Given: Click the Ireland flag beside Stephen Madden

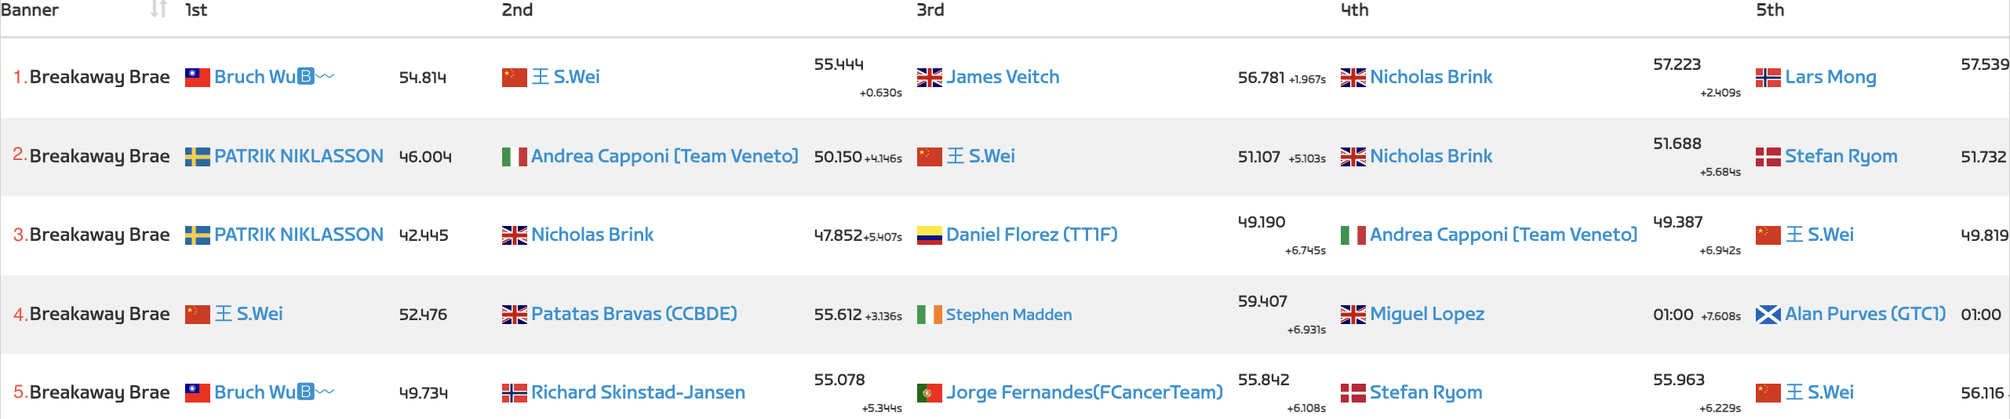Looking at the screenshot, I should [929, 315].
